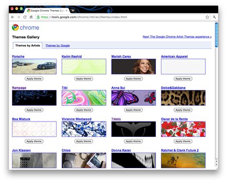This screenshot has height=182, width=227.
Task: Open the Karim Rashid theme link
Action: (72, 56)
